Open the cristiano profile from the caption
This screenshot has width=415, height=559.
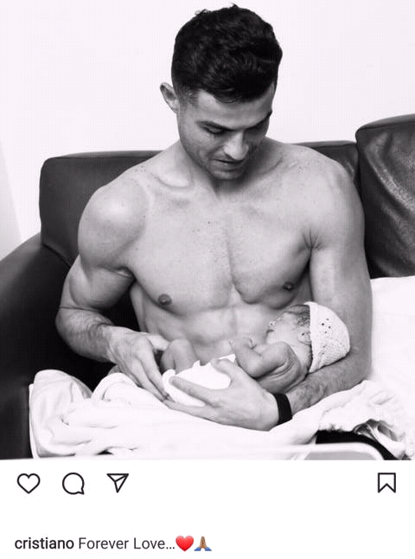click(44, 544)
